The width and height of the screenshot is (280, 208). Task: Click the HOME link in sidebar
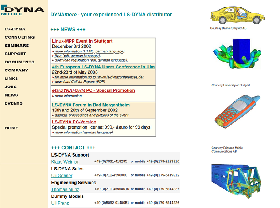[x=11, y=128]
